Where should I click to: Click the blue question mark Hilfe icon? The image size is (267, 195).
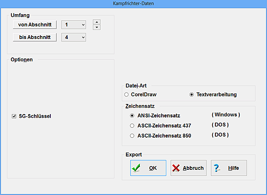[217, 168]
